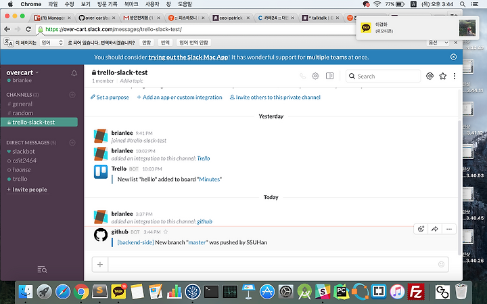The width and height of the screenshot is (487, 304).
Task: Open trying out the Slack Mac App link
Action: coord(189,57)
